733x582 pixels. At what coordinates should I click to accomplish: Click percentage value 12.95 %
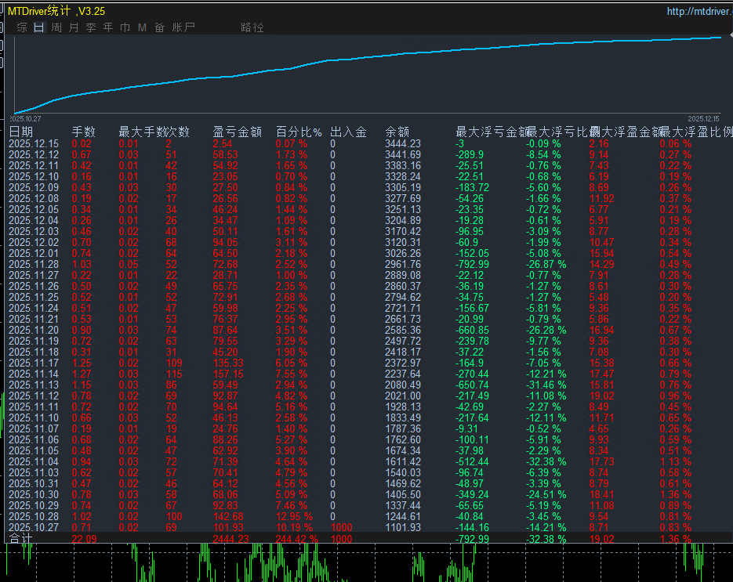point(294,517)
